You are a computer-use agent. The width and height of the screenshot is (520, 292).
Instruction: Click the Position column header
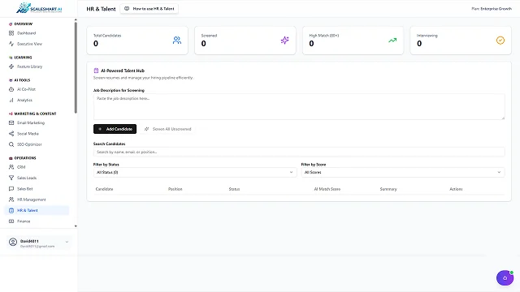click(x=175, y=189)
